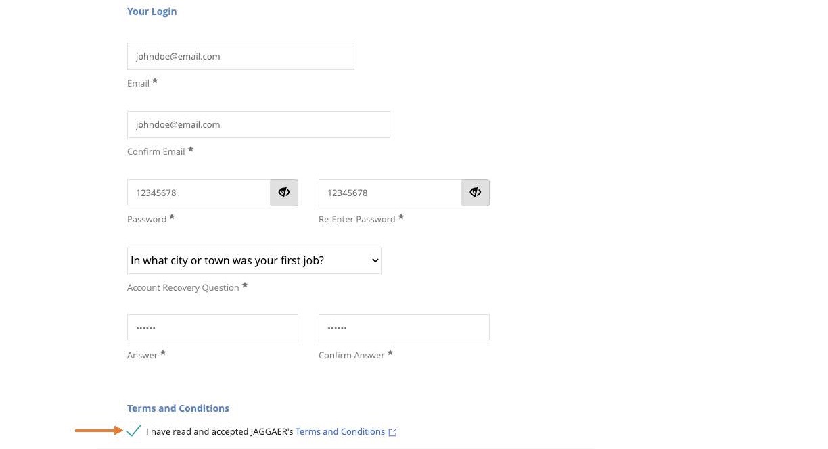Select the Confirm Email text box

[258, 124]
